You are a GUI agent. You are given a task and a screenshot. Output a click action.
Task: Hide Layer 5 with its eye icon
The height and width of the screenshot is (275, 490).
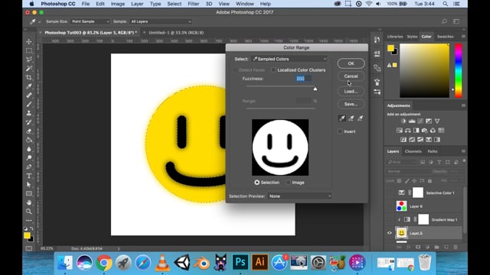(x=390, y=233)
